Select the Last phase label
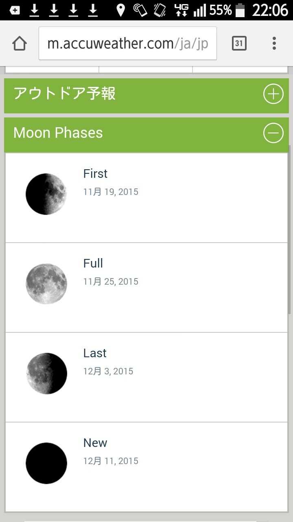The image size is (293, 522). [x=95, y=353]
